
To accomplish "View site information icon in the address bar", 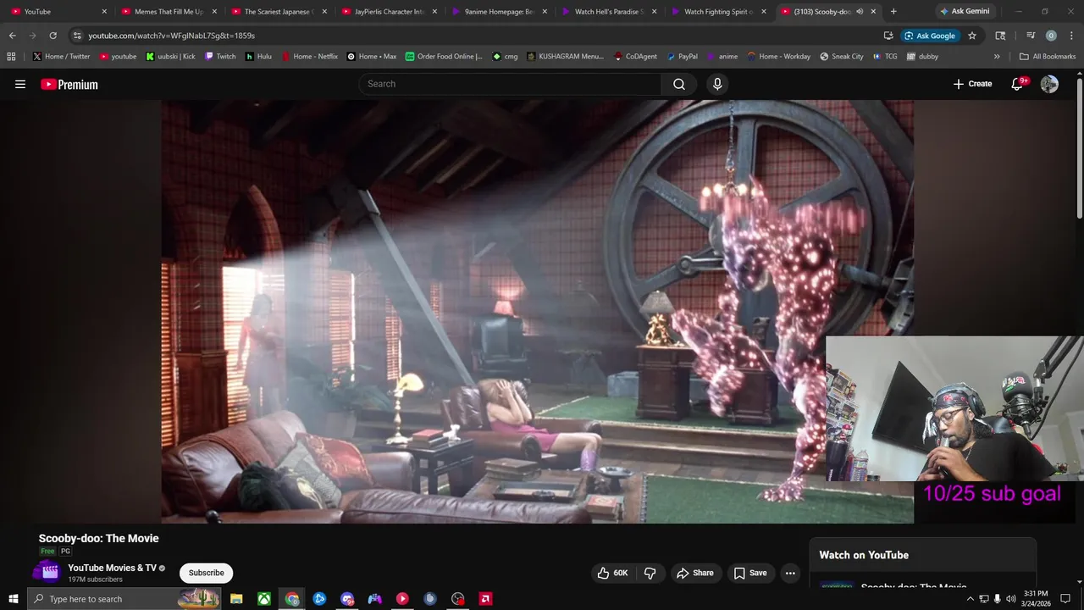I will tap(77, 36).
